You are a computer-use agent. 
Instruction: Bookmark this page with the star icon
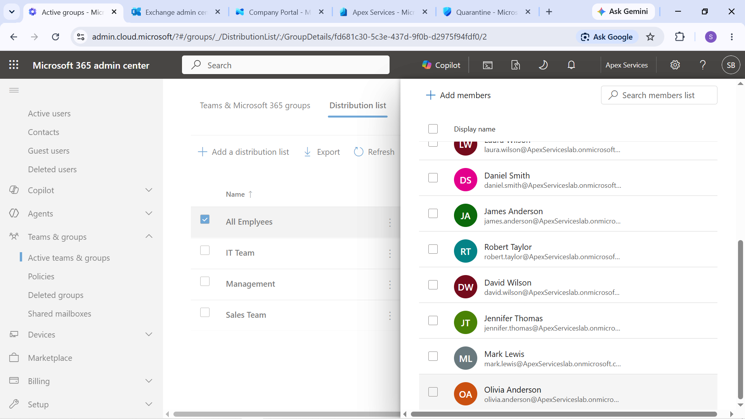(x=650, y=37)
